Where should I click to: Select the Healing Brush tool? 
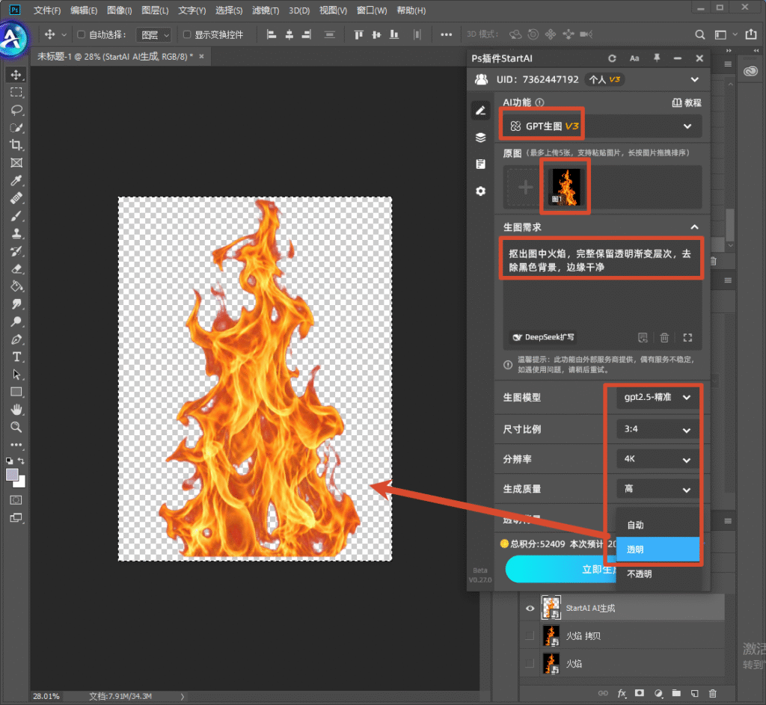[16, 198]
